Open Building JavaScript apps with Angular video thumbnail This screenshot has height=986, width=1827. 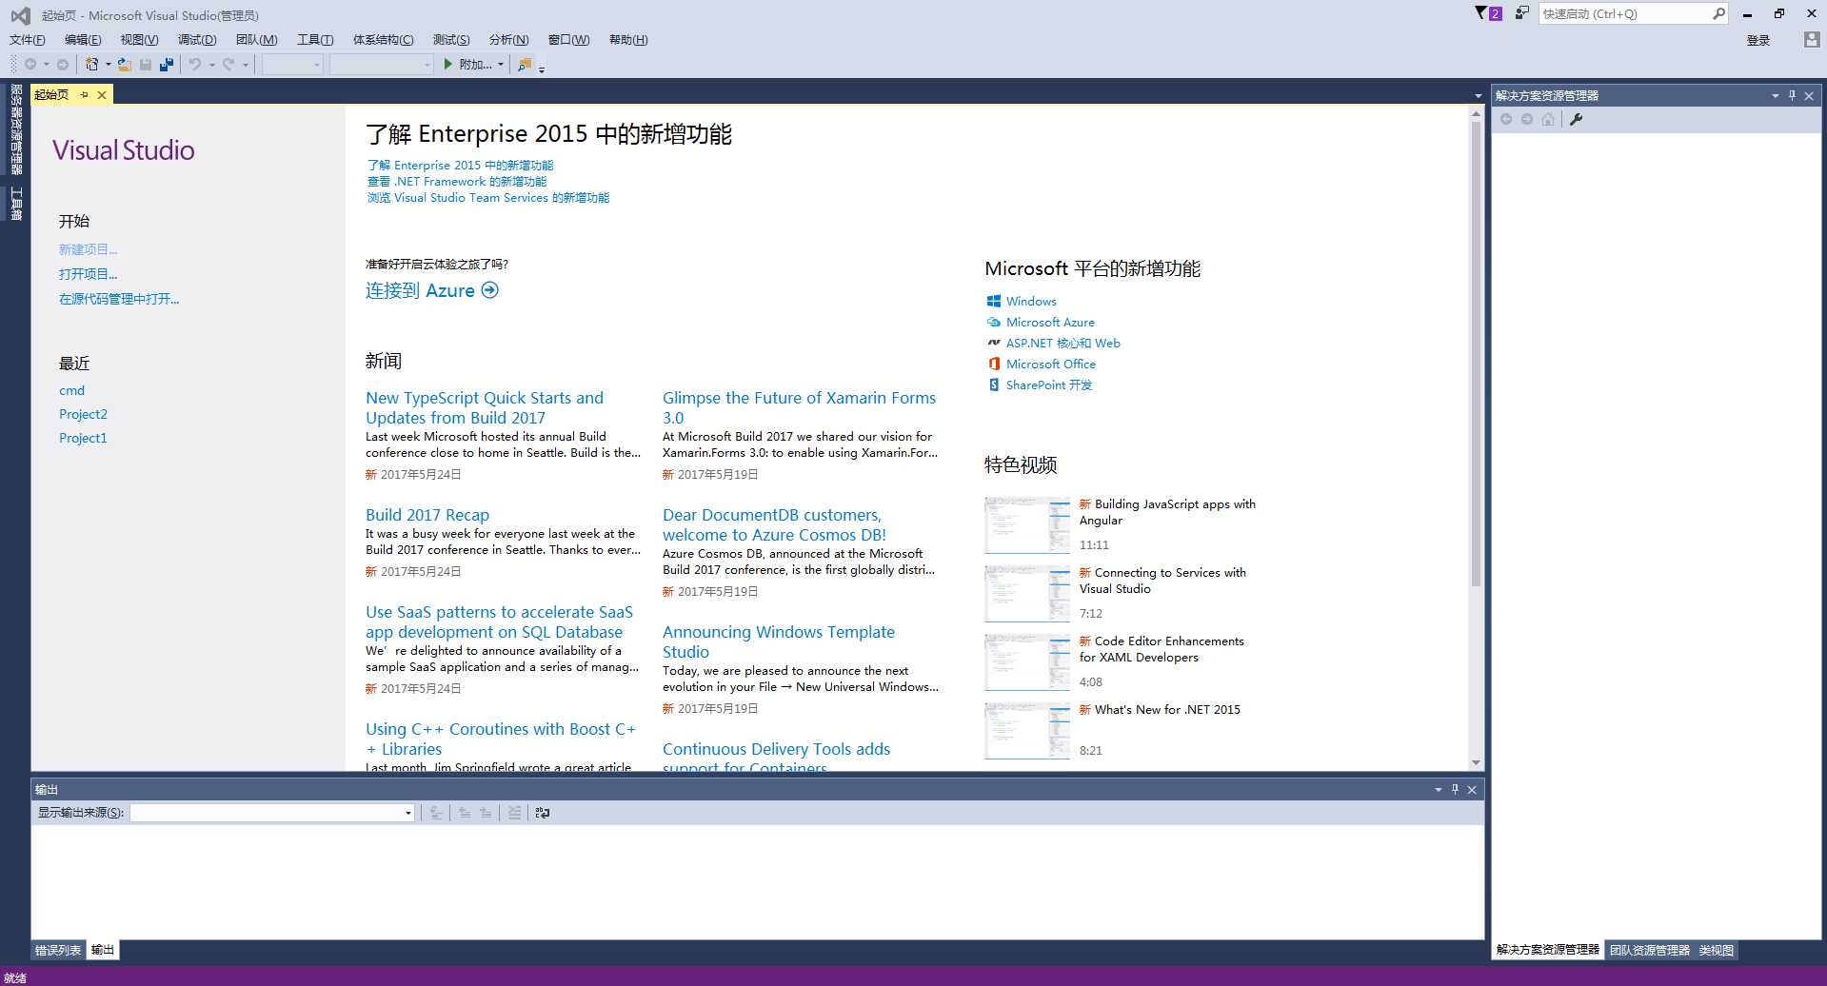click(1027, 525)
